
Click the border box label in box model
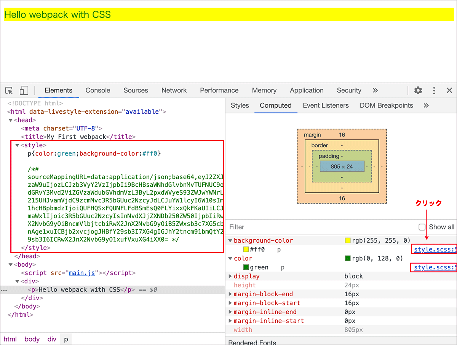click(x=320, y=145)
